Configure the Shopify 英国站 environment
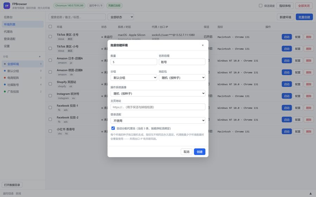This screenshot has width=316, height=197. click(x=298, y=84)
